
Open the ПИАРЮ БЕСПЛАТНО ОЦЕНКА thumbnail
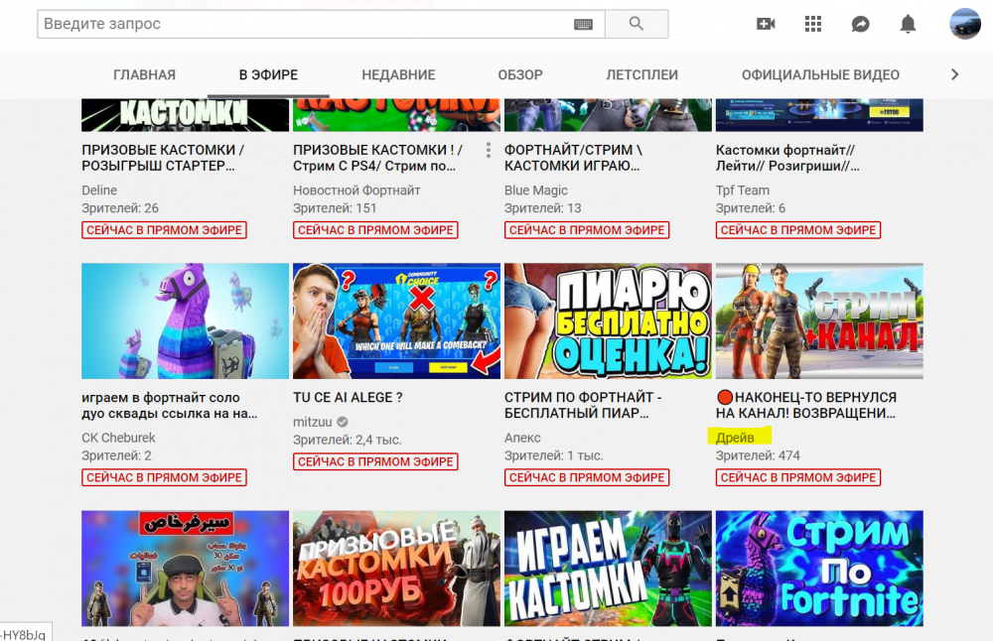(x=608, y=320)
